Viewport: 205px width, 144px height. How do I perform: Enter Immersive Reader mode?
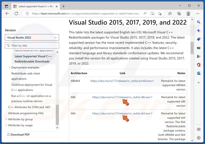tap(152, 13)
